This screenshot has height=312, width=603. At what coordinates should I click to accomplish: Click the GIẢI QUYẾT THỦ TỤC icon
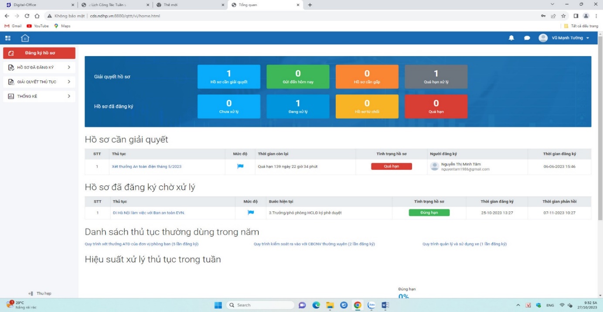click(x=11, y=82)
